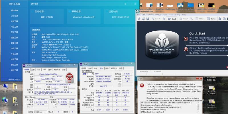Viewport: 228px width, 114px height.
Task: Open the View menu in Thaiphoon Burner
Action: click(x=171, y=15)
